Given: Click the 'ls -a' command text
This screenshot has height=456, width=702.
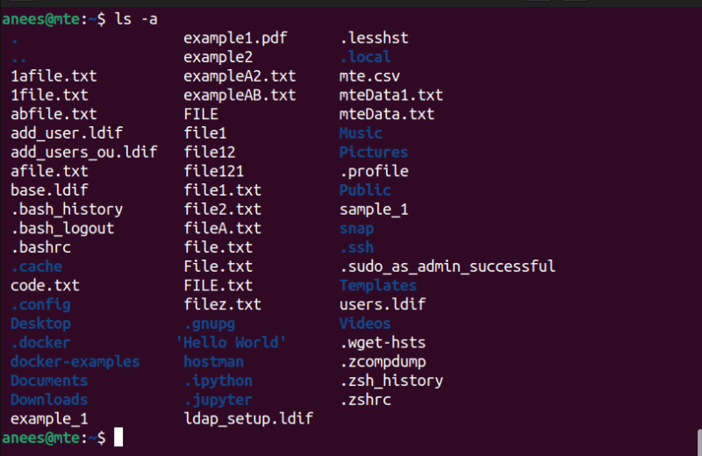Looking at the screenshot, I should (137, 18).
